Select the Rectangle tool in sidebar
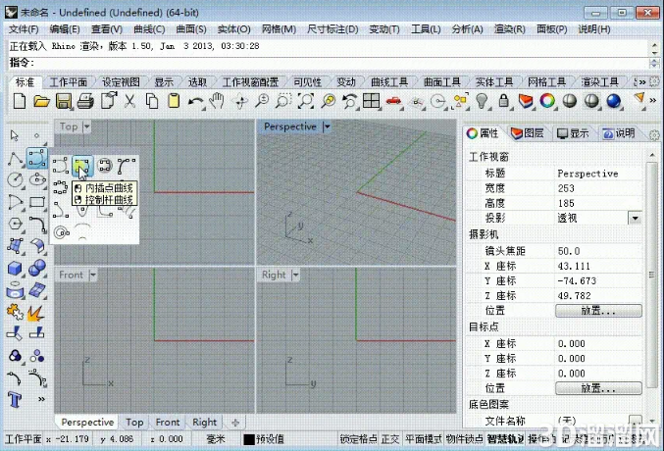 click(x=37, y=202)
